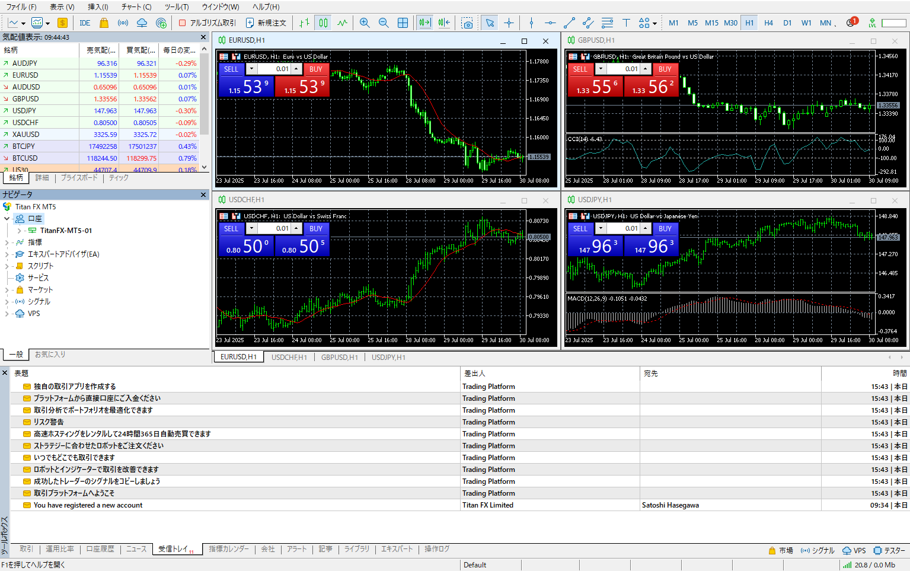910x571 pixels.
Task: Open the VPS cloud icon in toolbar
Action: (x=142, y=23)
